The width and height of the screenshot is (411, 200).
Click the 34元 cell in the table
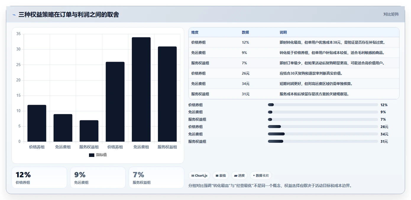tap(246, 84)
